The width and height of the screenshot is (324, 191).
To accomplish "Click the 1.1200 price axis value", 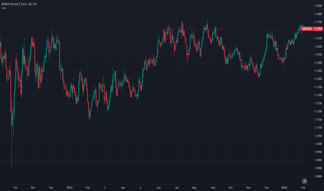I will pyautogui.click(x=318, y=111).
